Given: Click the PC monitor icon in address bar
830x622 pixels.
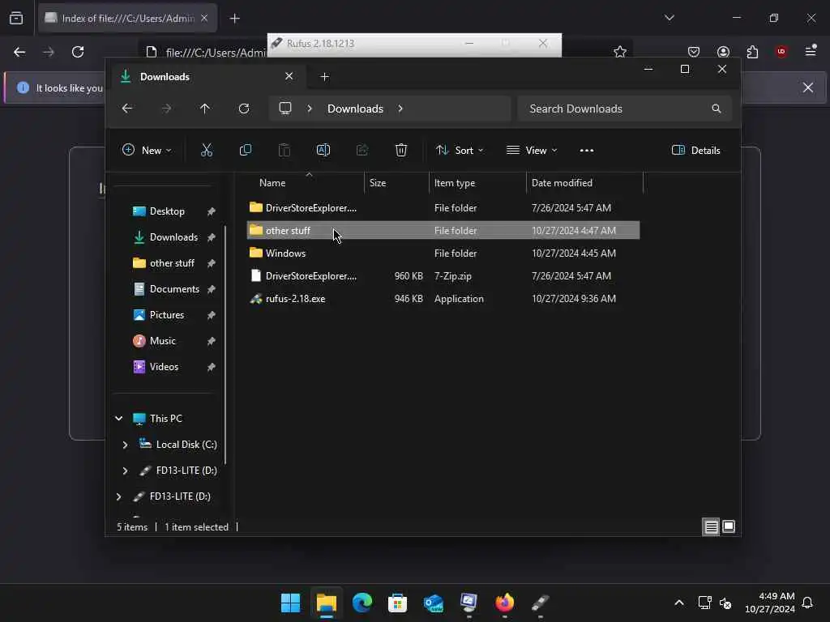Looking at the screenshot, I should click(x=285, y=109).
